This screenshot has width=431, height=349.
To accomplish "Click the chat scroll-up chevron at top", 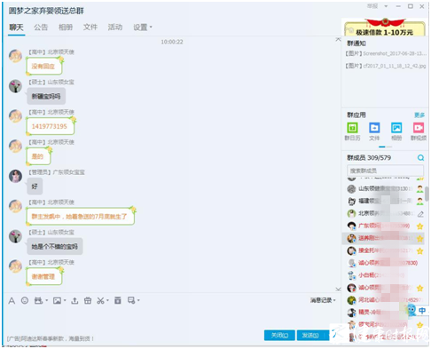I will click(338, 39).
